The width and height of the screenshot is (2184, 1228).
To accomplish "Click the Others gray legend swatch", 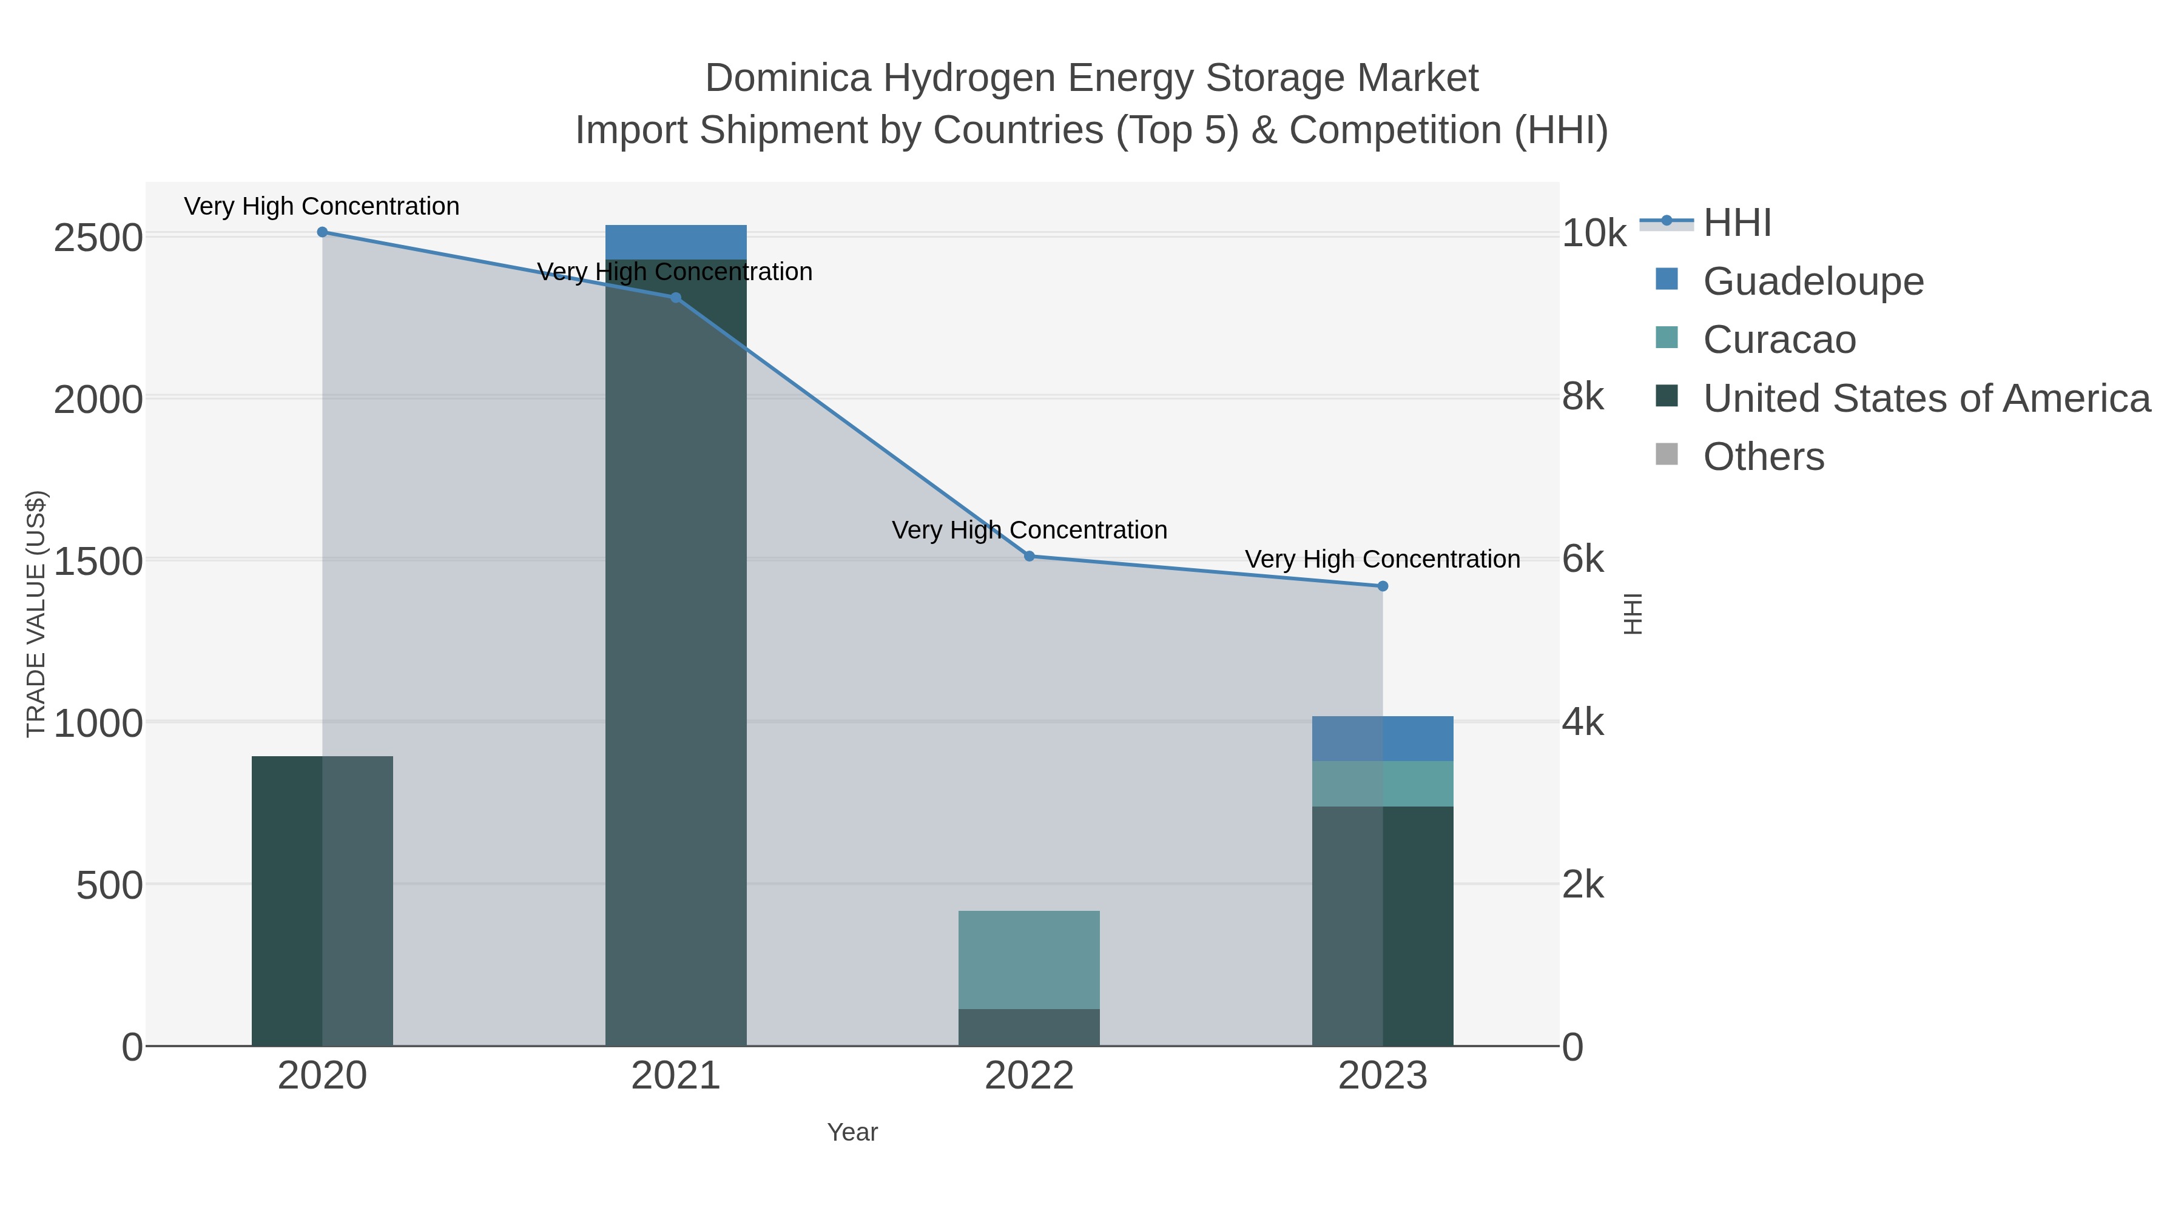I will pyautogui.click(x=1666, y=454).
